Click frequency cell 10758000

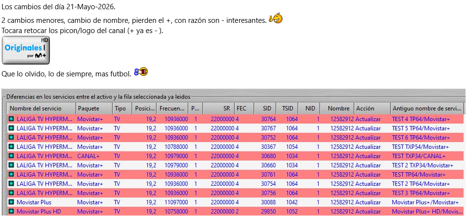click(x=176, y=211)
